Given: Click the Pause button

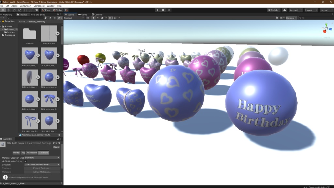Looking at the screenshot, I should (163, 10).
